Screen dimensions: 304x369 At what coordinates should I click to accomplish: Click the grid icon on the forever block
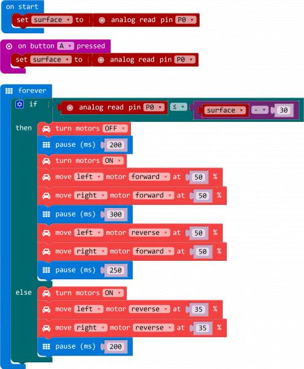pos(9,90)
